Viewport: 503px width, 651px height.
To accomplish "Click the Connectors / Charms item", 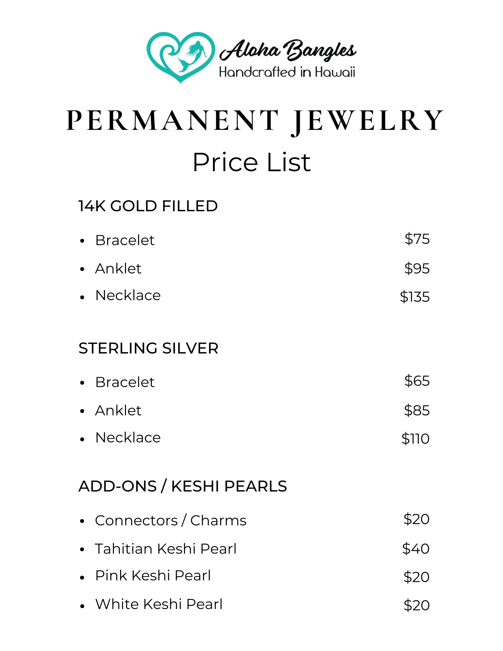I will click(x=171, y=520).
